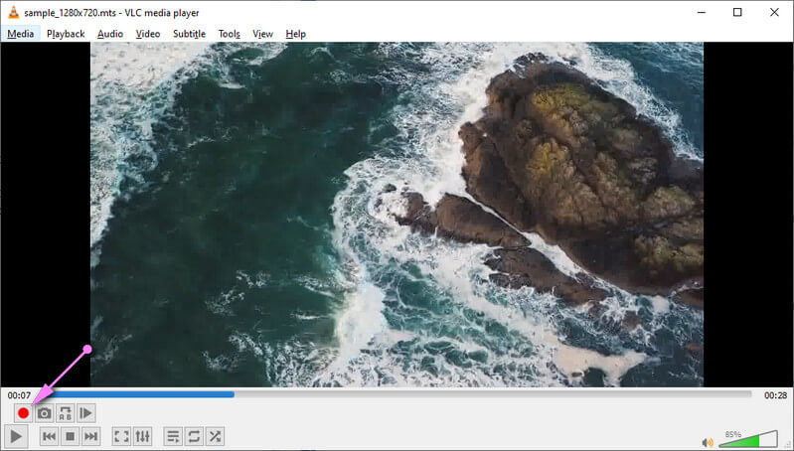
Task: Toggle fullscreen video mode
Action: click(121, 436)
